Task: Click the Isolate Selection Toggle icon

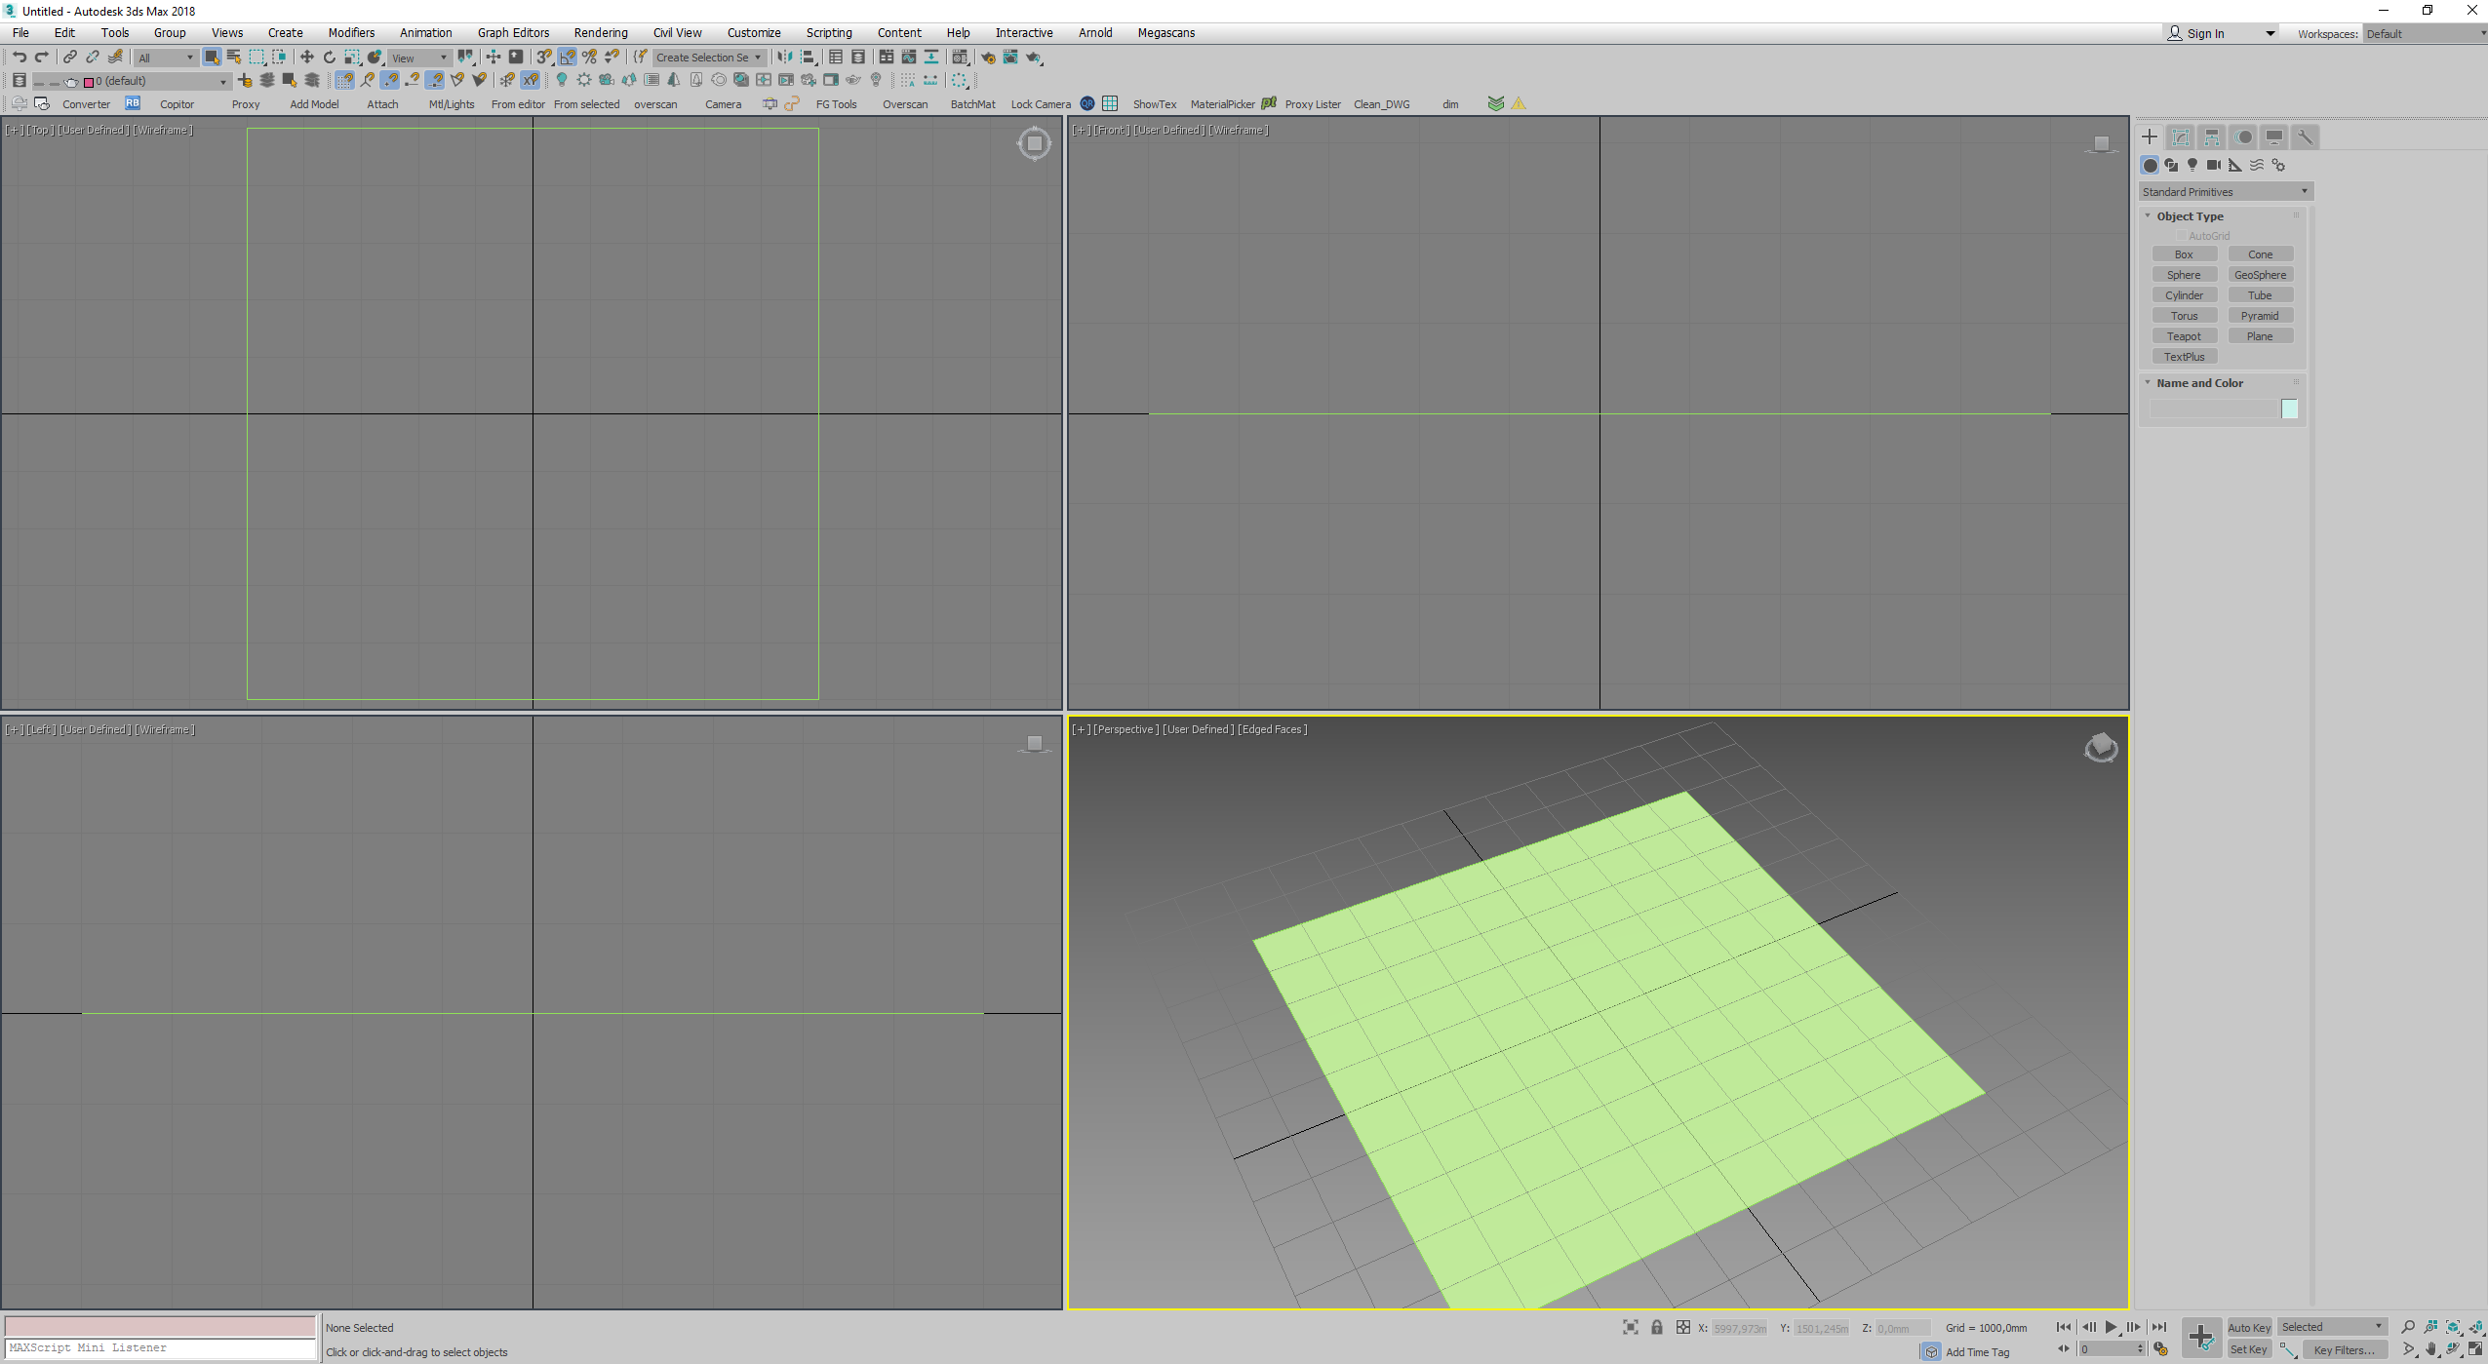Action: coord(1631,1327)
